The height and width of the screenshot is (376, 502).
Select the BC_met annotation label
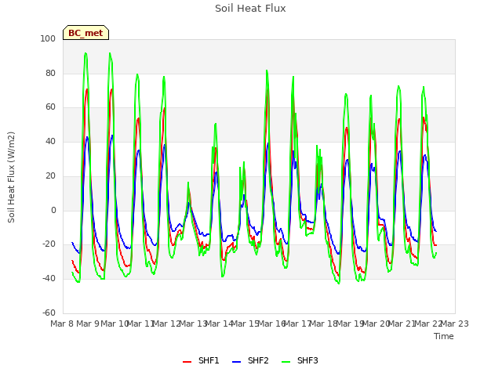[x=85, y=33]
